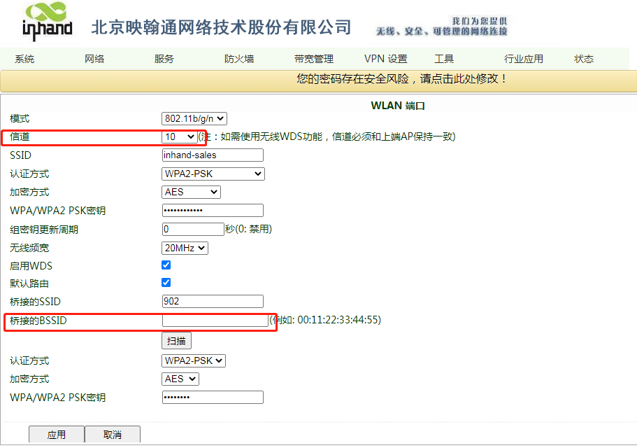Screen dimensions: 637x448
Task: Click the 扫描 scan button
Action: [176, 341]
